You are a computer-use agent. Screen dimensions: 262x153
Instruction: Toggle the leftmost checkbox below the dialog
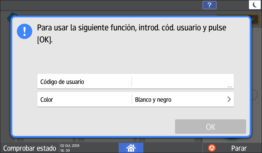coord(20,140)
